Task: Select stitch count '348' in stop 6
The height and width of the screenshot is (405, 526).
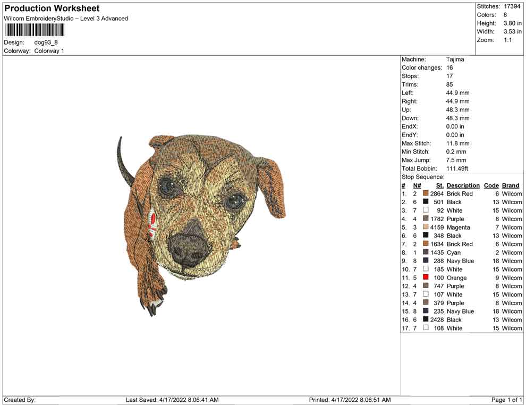Action: pyautogui.click(x=438, y=235)
